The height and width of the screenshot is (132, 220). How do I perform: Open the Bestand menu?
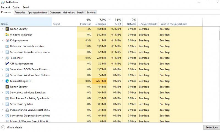[5, 7]
